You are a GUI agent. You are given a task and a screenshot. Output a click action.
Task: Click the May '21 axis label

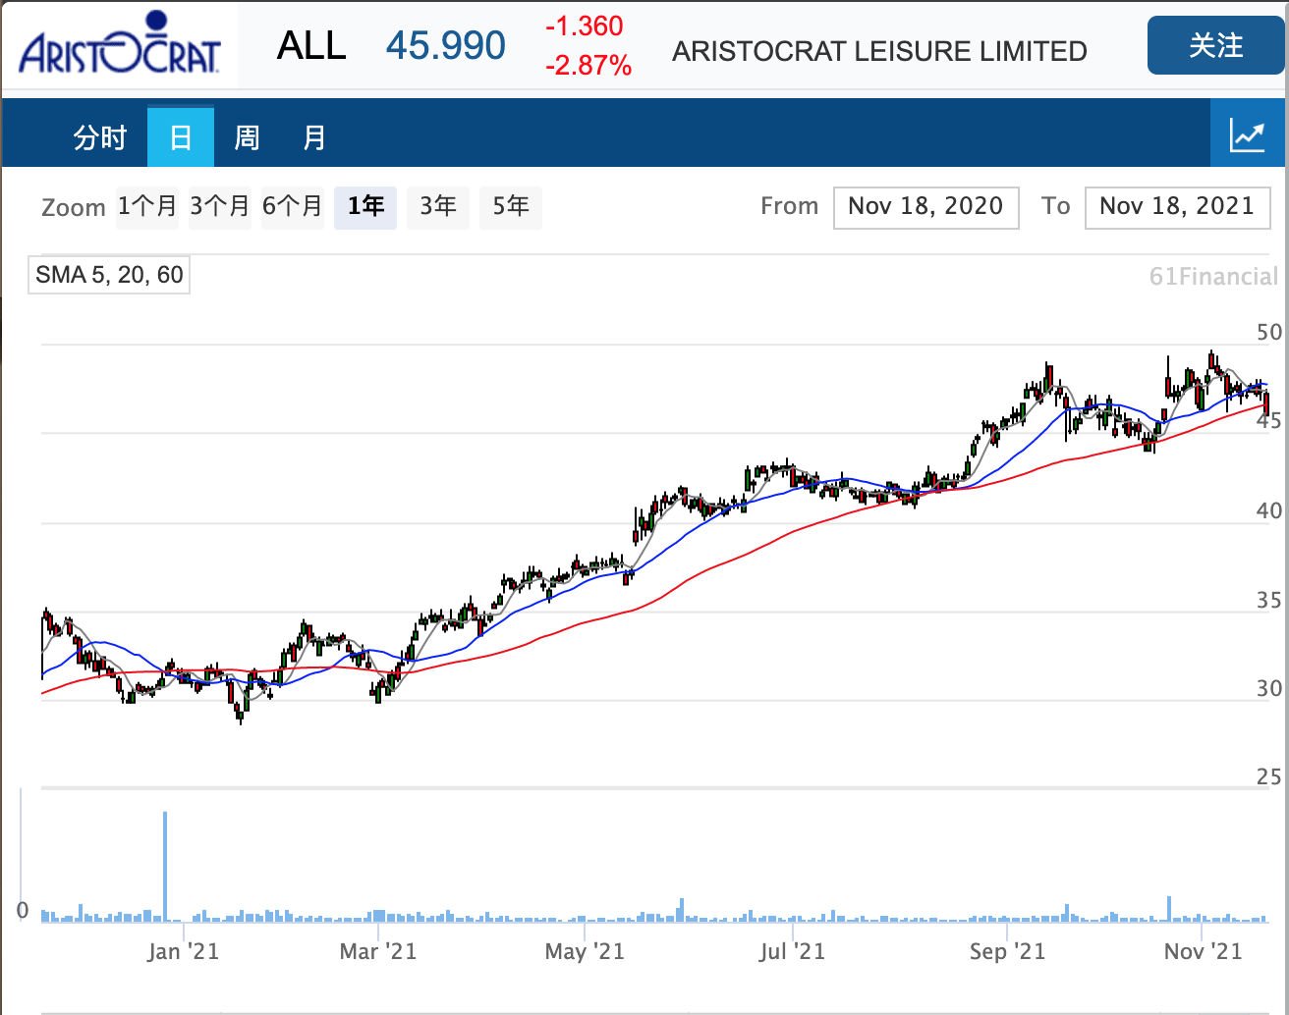(585, 951)
